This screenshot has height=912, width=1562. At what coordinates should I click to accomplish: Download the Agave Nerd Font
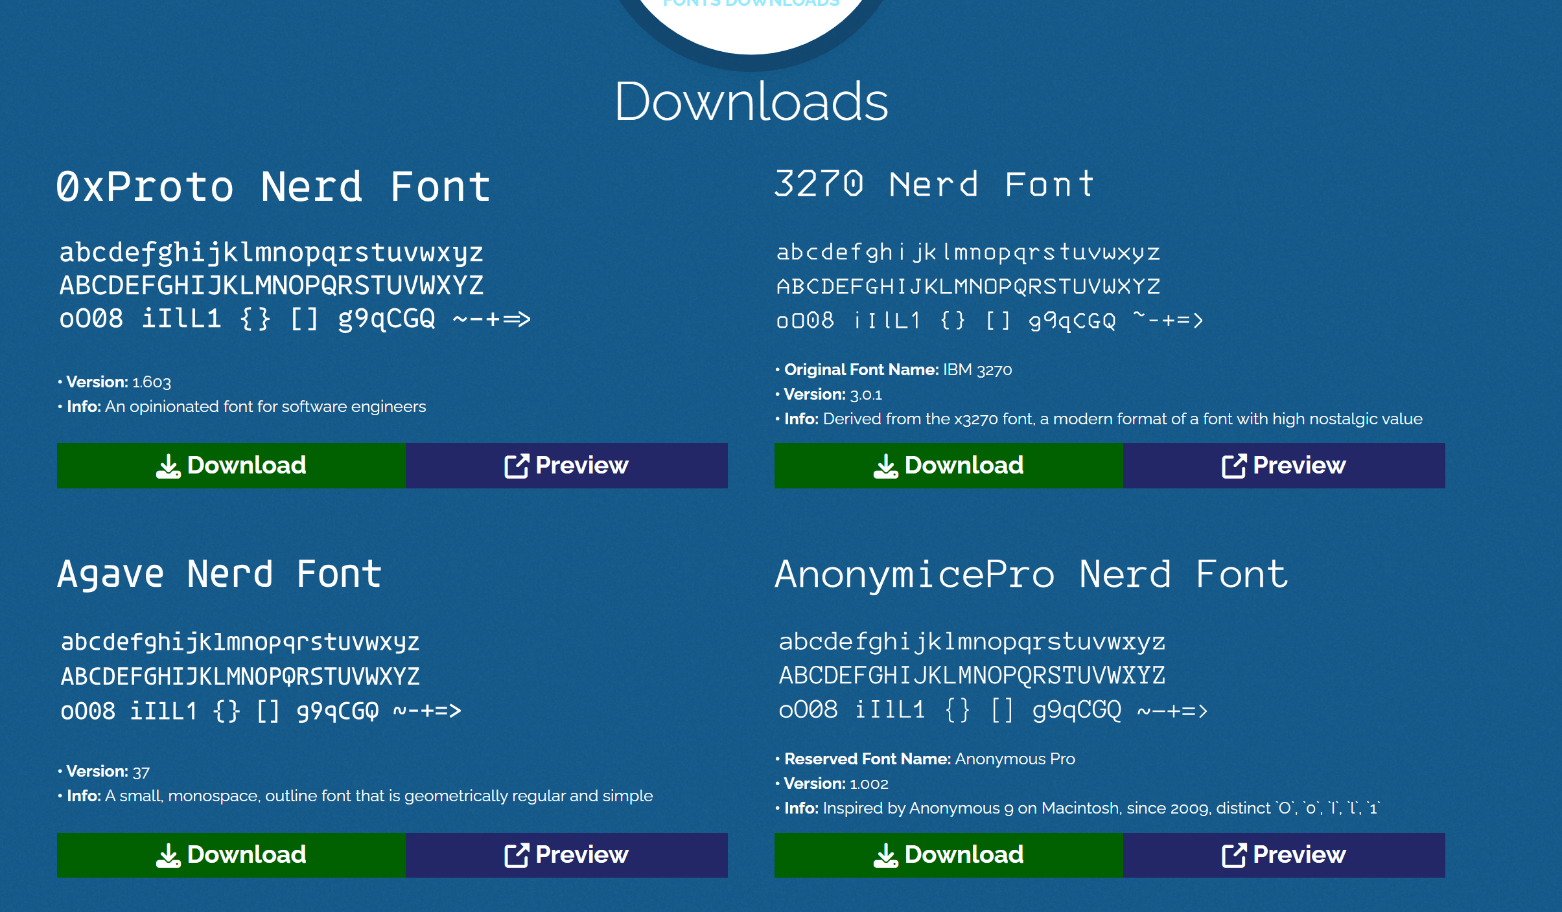[x=231, y=855]
